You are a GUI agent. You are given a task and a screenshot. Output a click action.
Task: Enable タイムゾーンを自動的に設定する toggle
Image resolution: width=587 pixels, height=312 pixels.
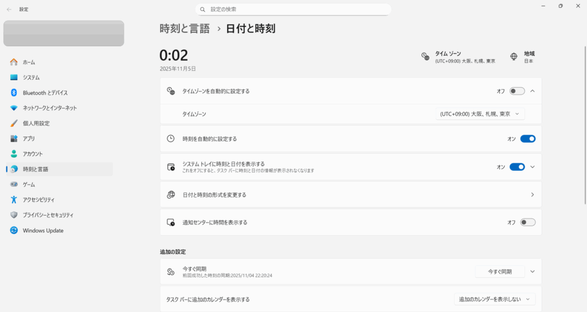pyautogui.click(x=516, y=91)
